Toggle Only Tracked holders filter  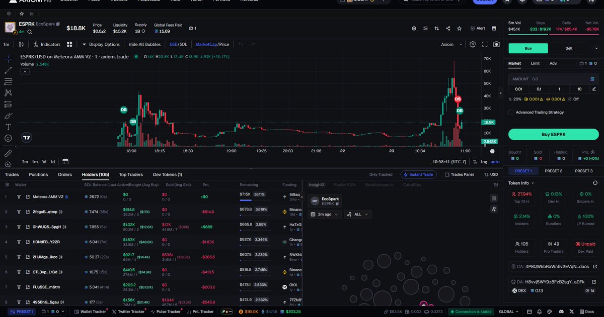tap(381, 174)
